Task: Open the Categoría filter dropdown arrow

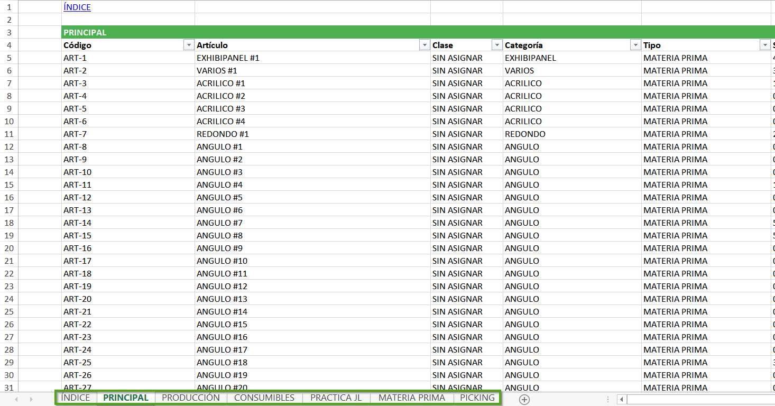Action: [635, 45]
